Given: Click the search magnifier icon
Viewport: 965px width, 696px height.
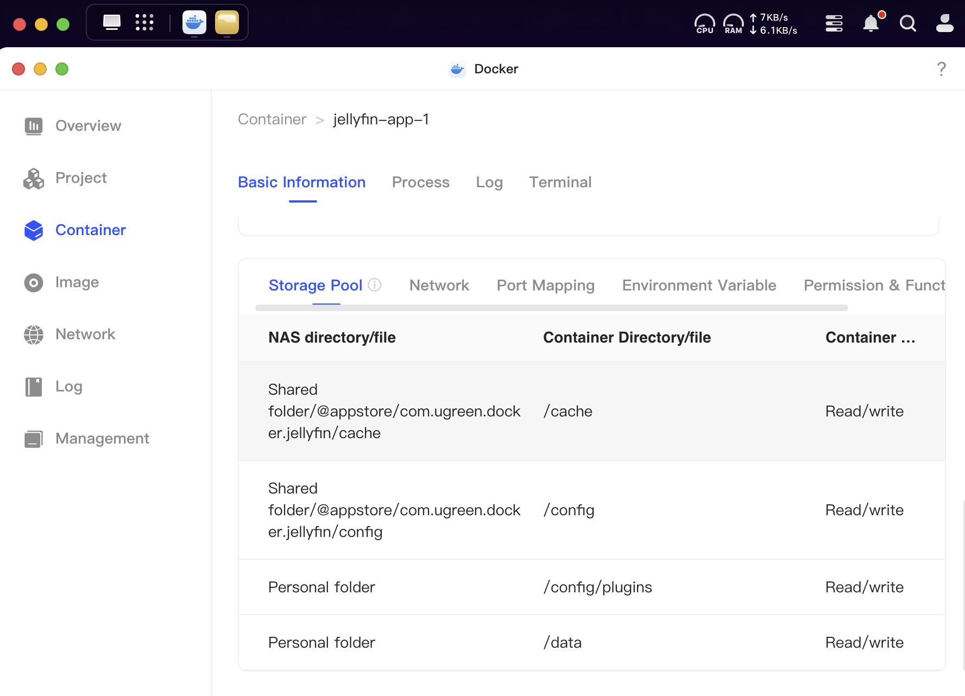Looking at the screenshot, I should 907,23.
